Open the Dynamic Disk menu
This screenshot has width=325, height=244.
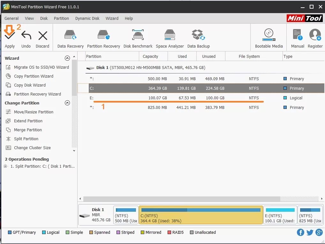tap(87, 18)
